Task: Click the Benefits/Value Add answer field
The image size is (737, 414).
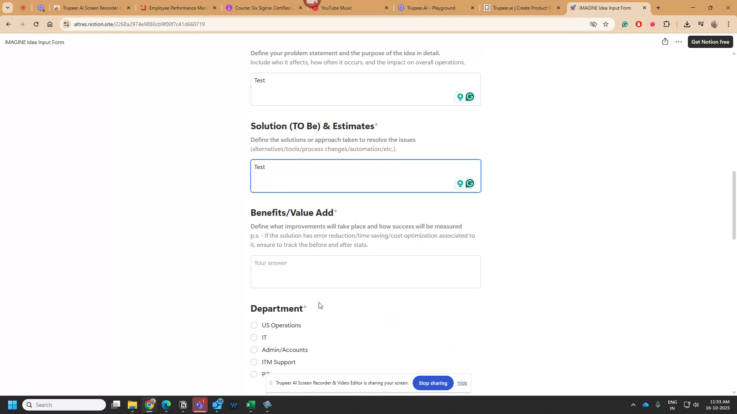Action: coord(365,271)
